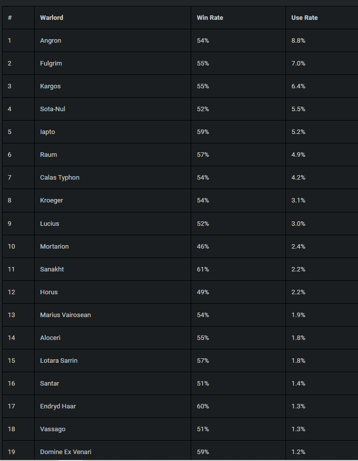Click Fulgrim in the Warlord column
The height and width of the screenshot is (461, 358).
coord(51,64)
